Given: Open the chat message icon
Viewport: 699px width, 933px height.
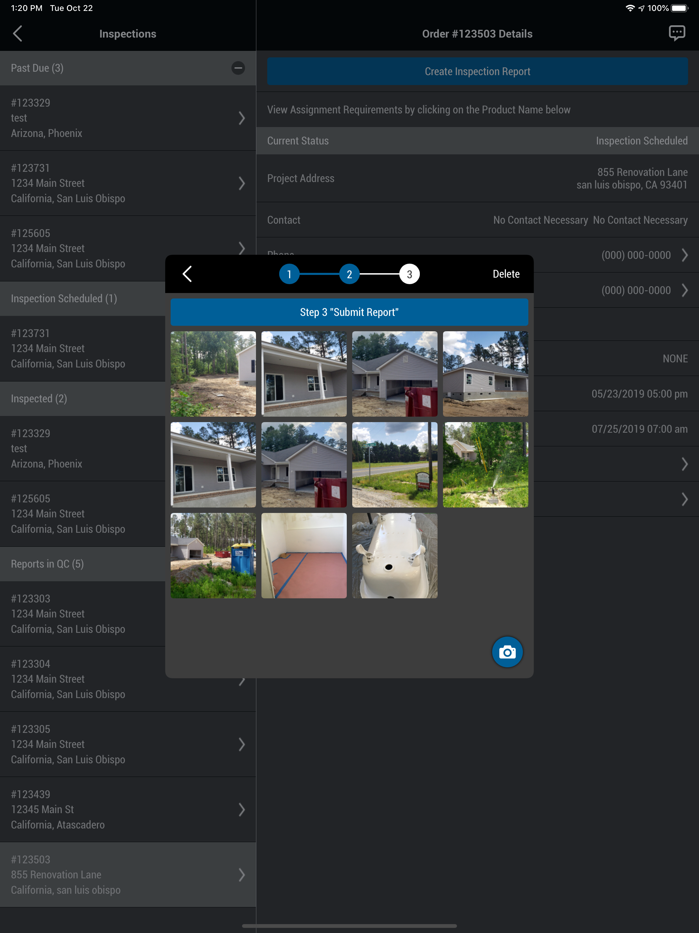Looking at the screenshot, I should click(x=677, y=33).
